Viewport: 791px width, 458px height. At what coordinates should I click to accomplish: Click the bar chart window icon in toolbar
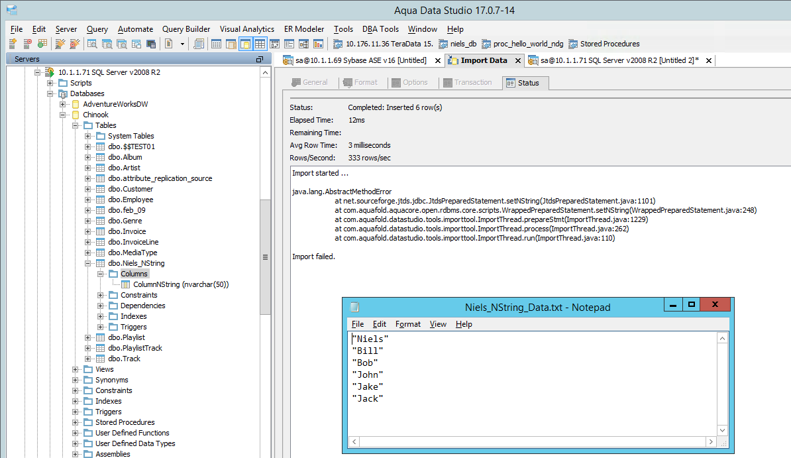coord(318,44)
